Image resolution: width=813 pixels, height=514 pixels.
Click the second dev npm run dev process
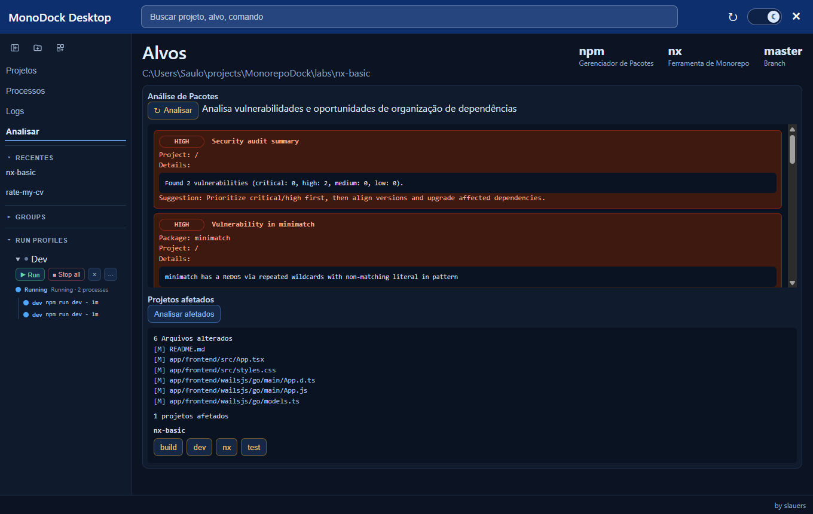[x=65, y=315]
